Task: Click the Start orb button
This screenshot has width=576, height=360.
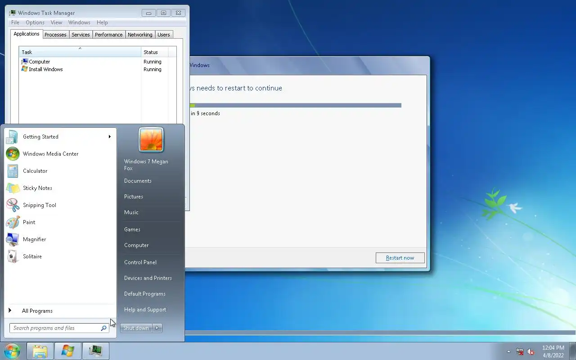Action: [12, 351]
